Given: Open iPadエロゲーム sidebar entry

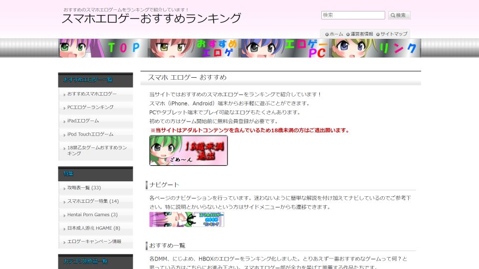Looking at the screenshot, I should tap(83, 121).
